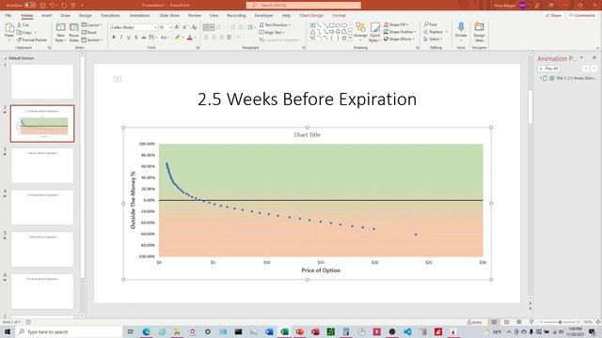
Task: Click the Chart Title label
Action: click(308, 135)
